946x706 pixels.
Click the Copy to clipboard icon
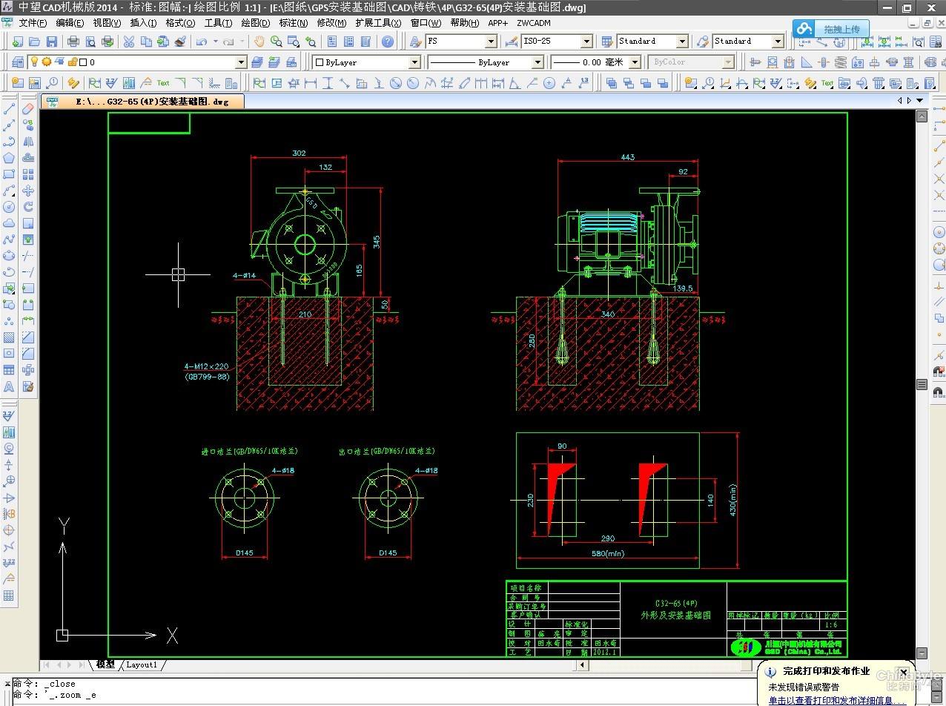coord(146,42)
